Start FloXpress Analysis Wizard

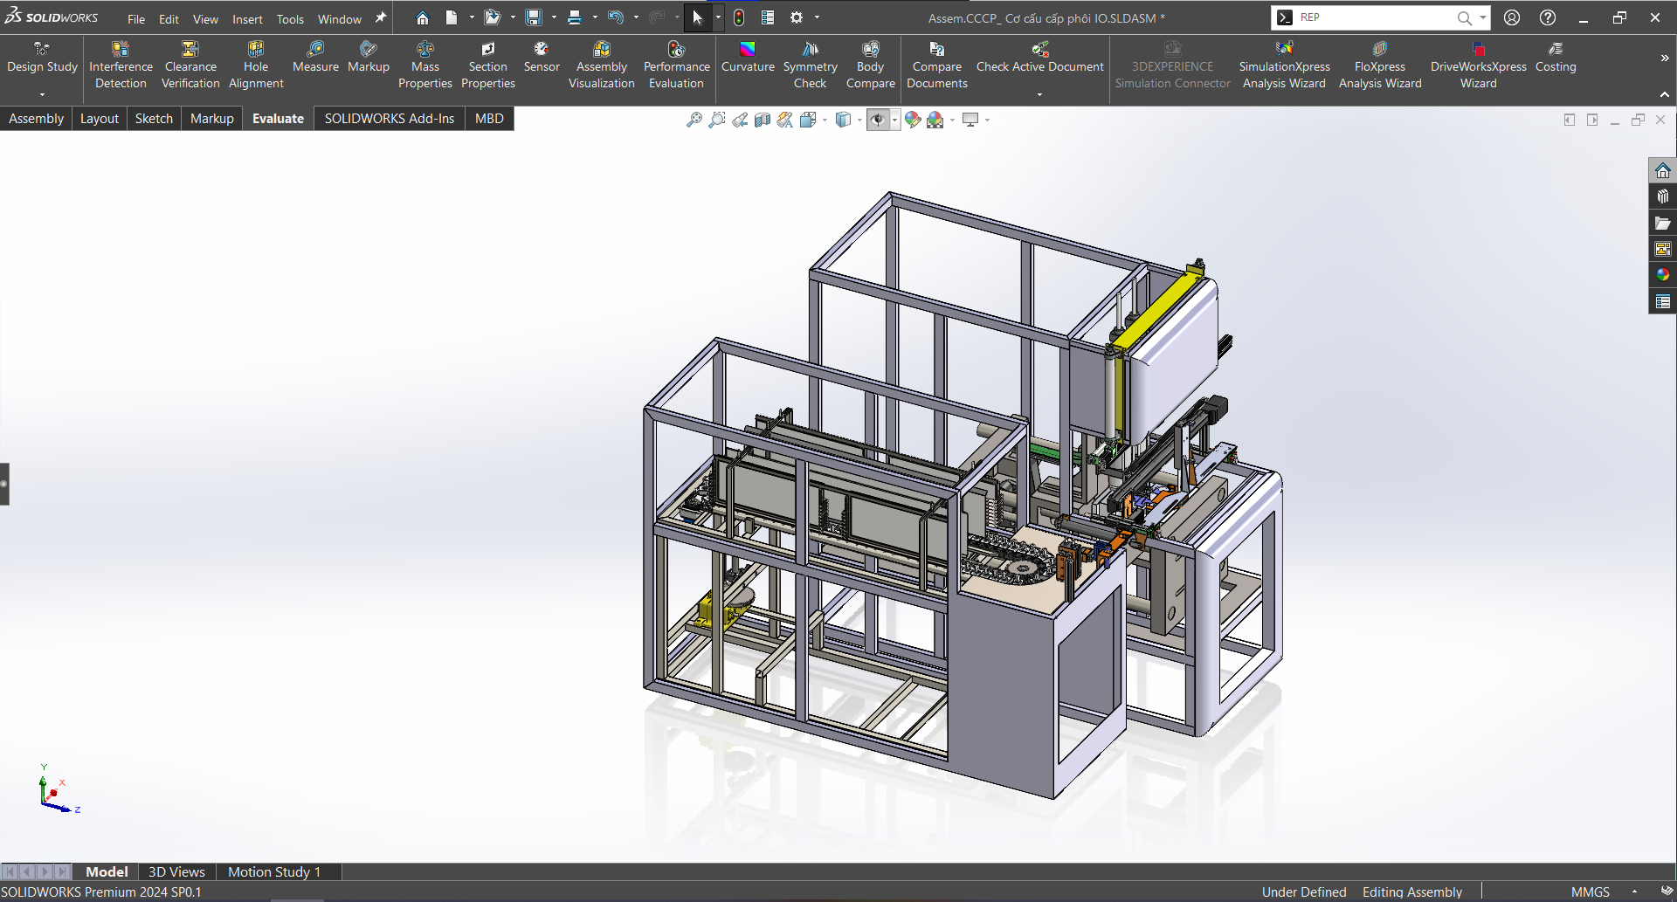click(1380, 65)
